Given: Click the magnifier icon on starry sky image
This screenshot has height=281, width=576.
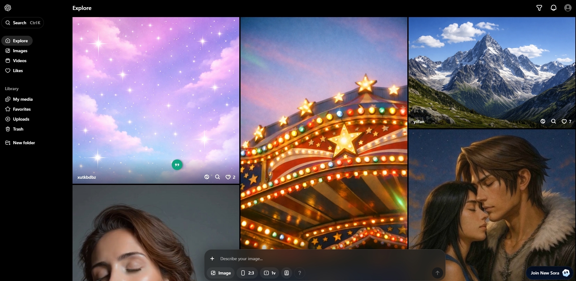Looking at the screenshot, I should click(x=218, y=177).
